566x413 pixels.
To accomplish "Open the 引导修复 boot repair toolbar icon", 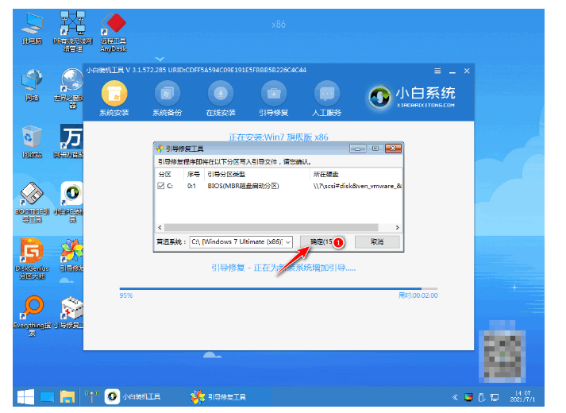I will point(273,95).
